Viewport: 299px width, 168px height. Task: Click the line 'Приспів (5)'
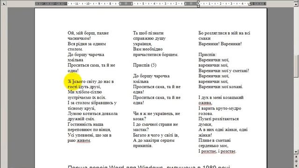(x=144, y=65)
